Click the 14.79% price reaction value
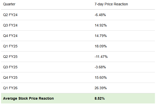Image resolution: width=157 pixels, height=105 pixels. (x=100, y=36)
